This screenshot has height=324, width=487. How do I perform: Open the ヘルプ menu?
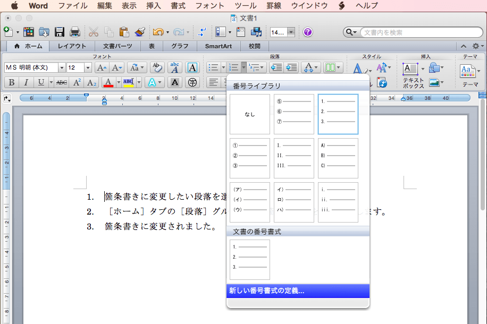(x=367, y=6)
